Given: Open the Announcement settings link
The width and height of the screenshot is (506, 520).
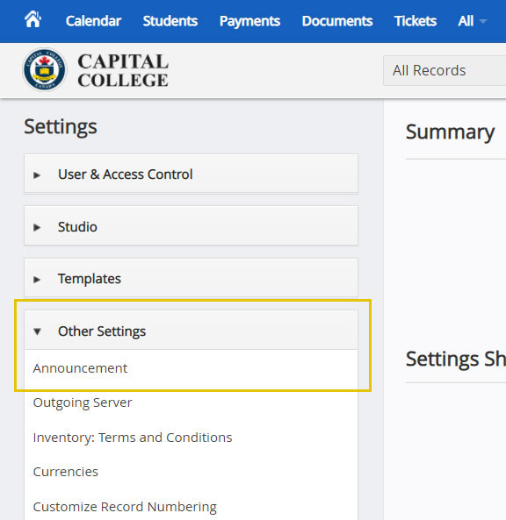Looking at the screenshot, I should coord(80,368).
